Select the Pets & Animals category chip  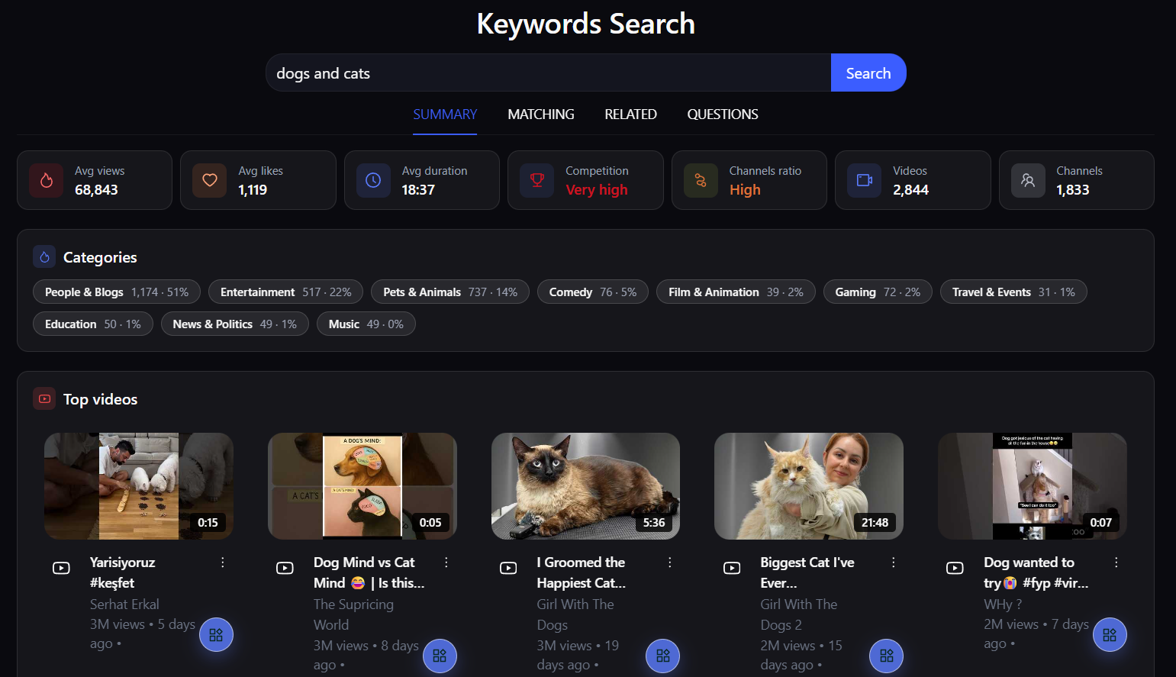tap(450, 292)
